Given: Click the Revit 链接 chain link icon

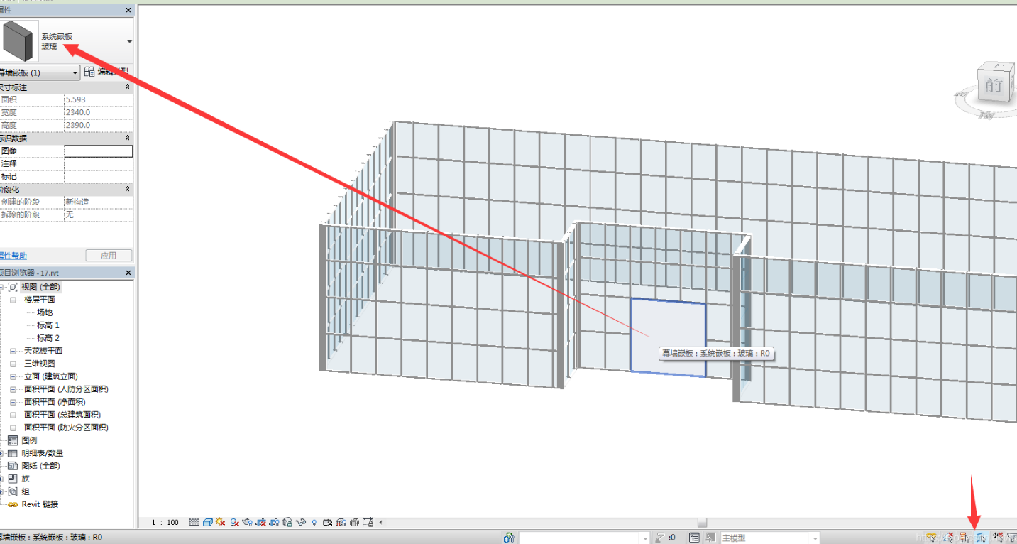Looking at the screenshot, I should coord(13,504).
